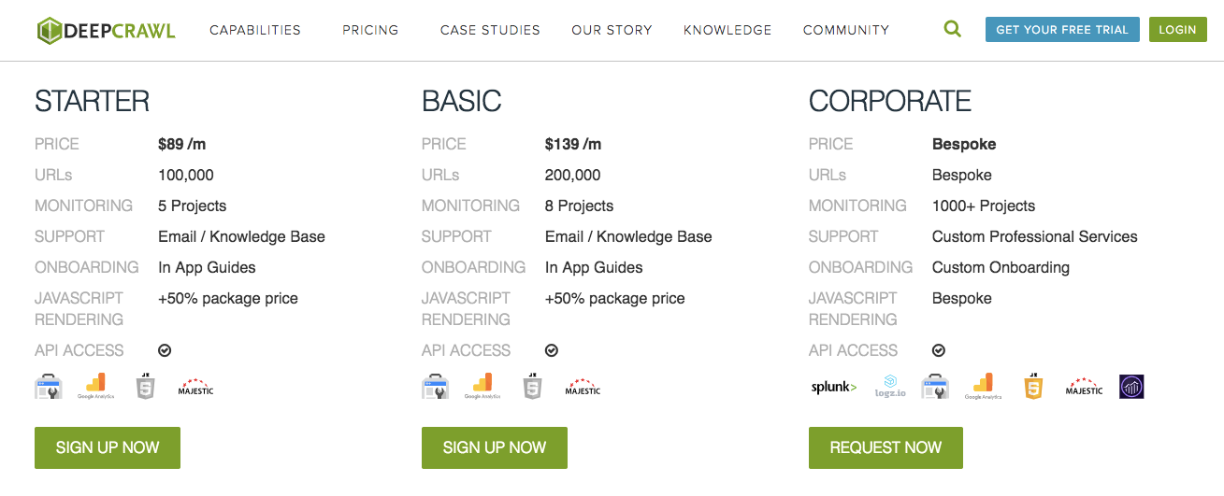1224x496 pixels.
Task: Open the Pricing menu item
Action: coord(370,30)
